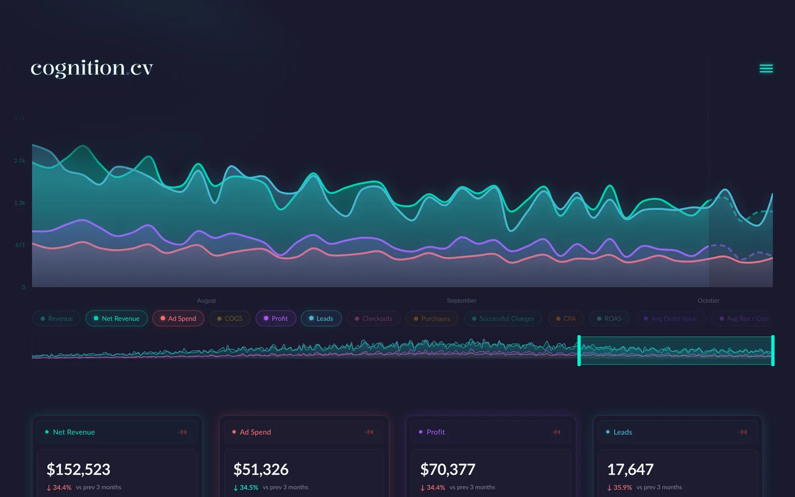Enable the Successful Charges series
This screenshot has height=497, width=795.
click(x=503, y=319)
